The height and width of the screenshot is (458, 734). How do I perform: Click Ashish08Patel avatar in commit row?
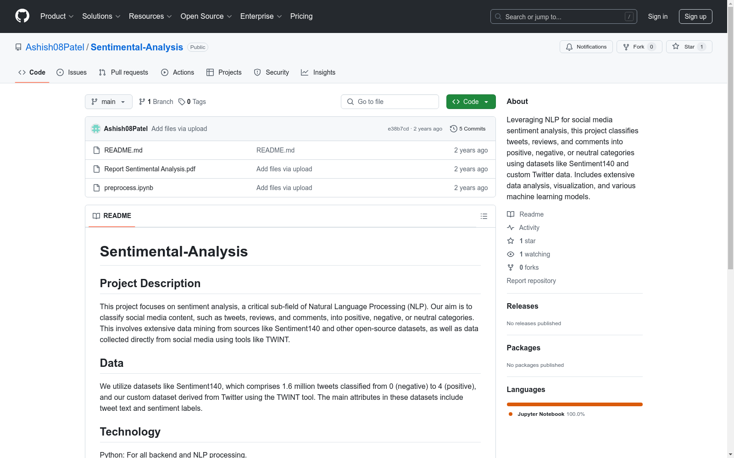(96, 129)
